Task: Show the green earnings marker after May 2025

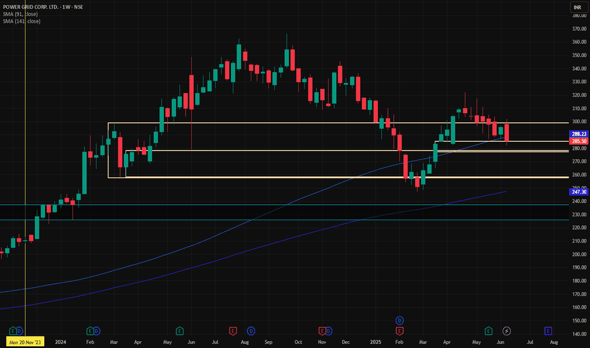Action: coord(489,331)
